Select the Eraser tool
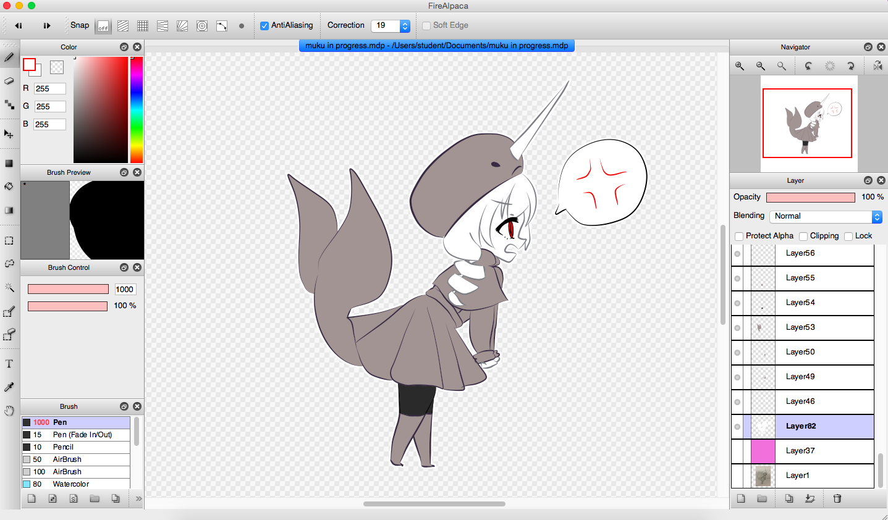The height and width of the screenshot is (520, 888). (9, 81)
